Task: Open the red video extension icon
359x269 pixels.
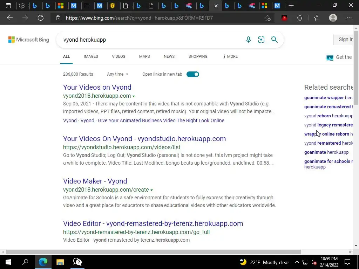Action: coord(284,18)
